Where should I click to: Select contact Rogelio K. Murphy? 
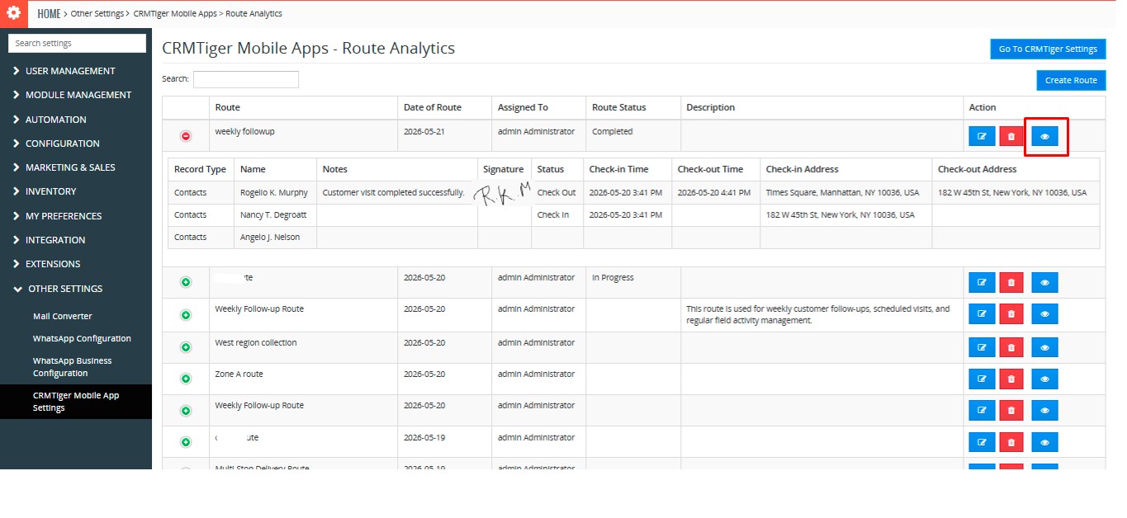click(274, 192)
